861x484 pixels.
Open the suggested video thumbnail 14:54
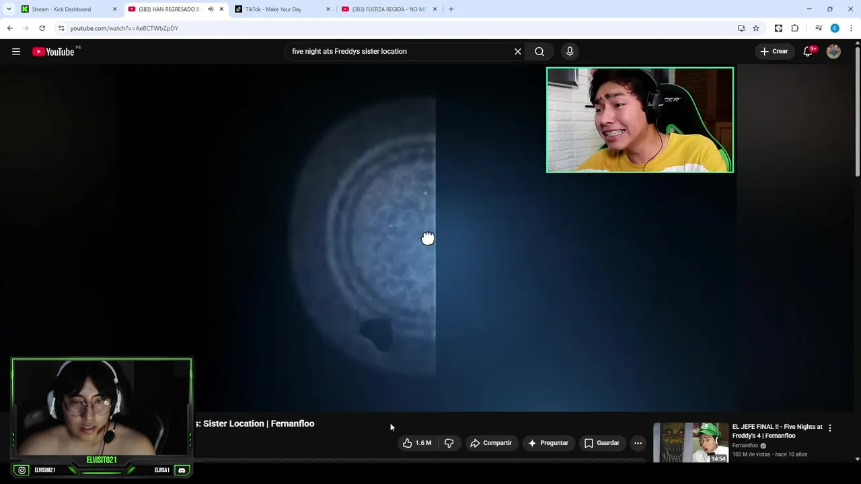tap(691, 442)
